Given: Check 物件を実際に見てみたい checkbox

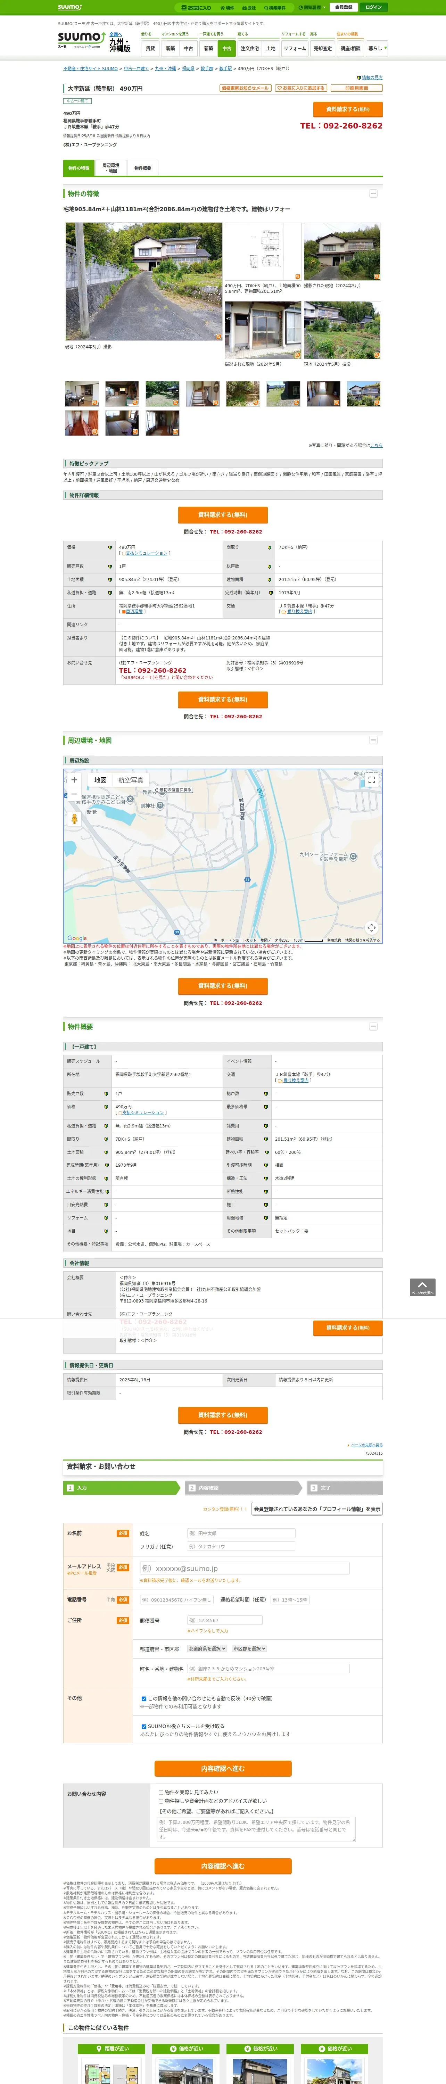Looking at the screenshot, I should click(x=161, y=1792).
